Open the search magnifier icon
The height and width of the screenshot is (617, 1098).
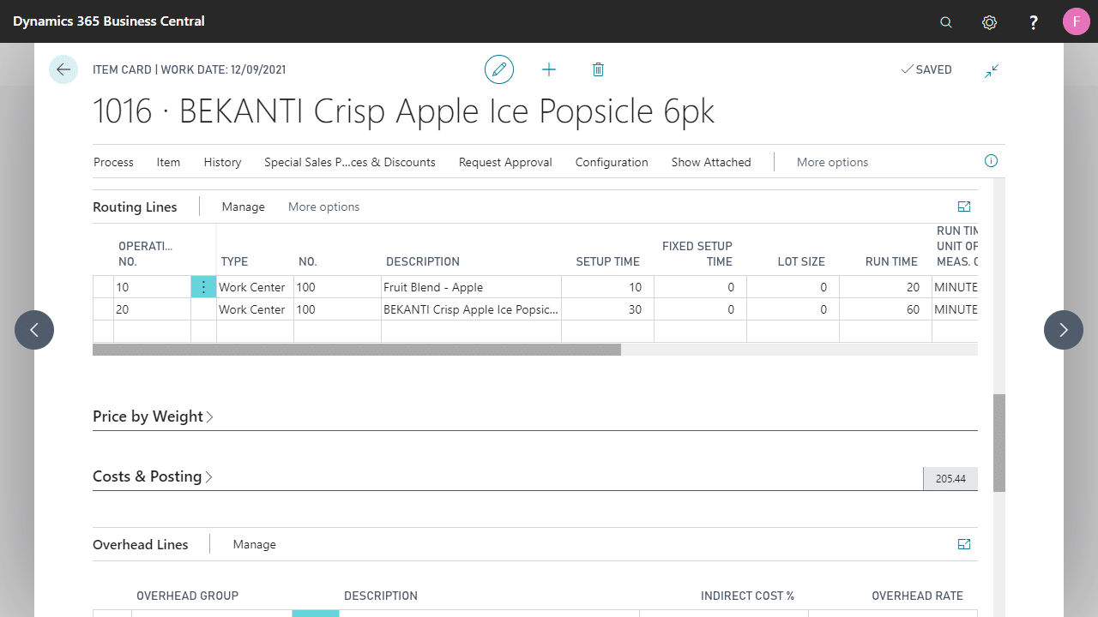pos(946,22)
